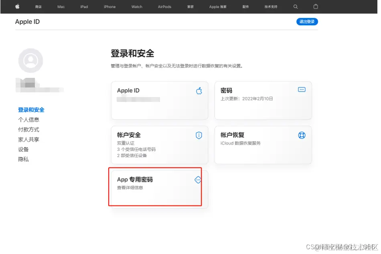
Task: Click the Apple ID page header title
Action: [27, 22]
